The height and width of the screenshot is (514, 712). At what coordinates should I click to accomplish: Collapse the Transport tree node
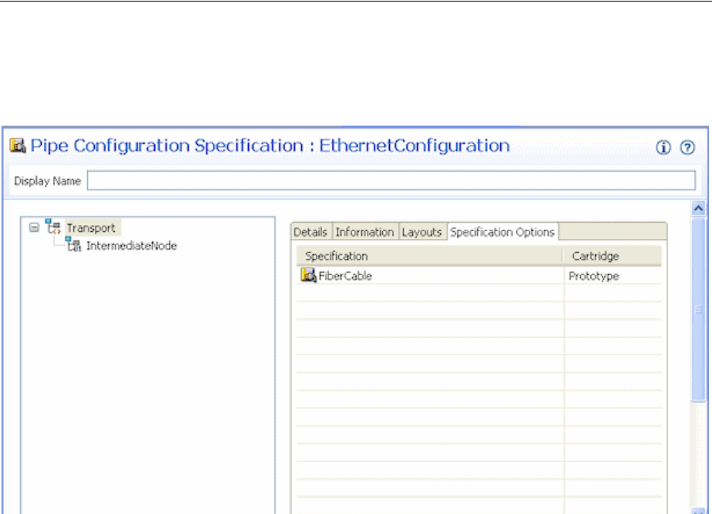coord(34,227)
